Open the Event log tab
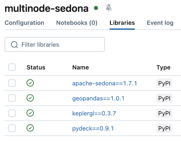The height and width of the screenshot is (143, 181). pos(160,23)
